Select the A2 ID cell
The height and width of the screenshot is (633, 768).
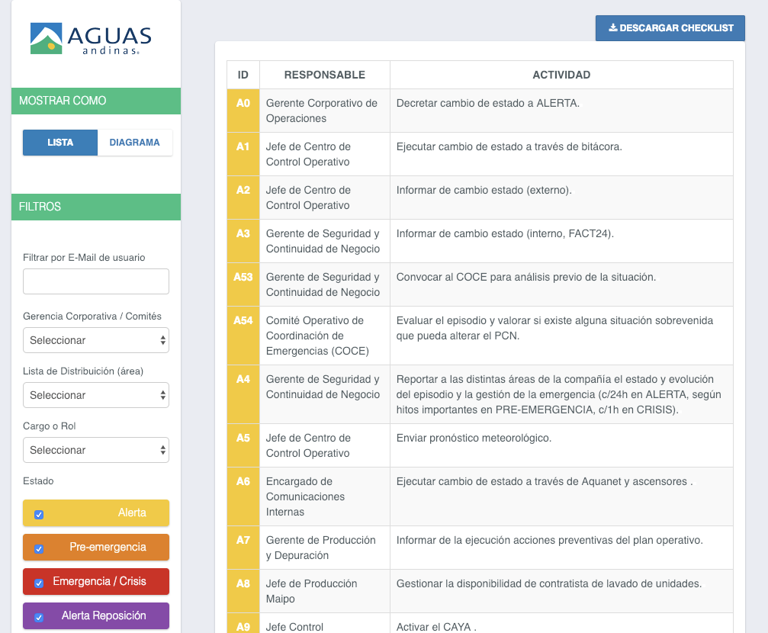(x=243, y=198)
